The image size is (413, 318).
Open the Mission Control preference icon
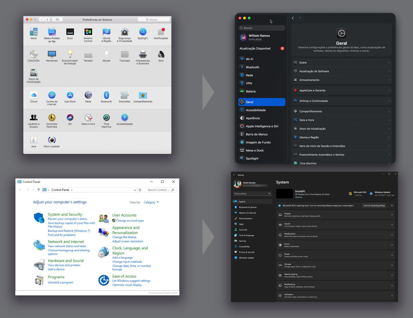click(88, 32)
